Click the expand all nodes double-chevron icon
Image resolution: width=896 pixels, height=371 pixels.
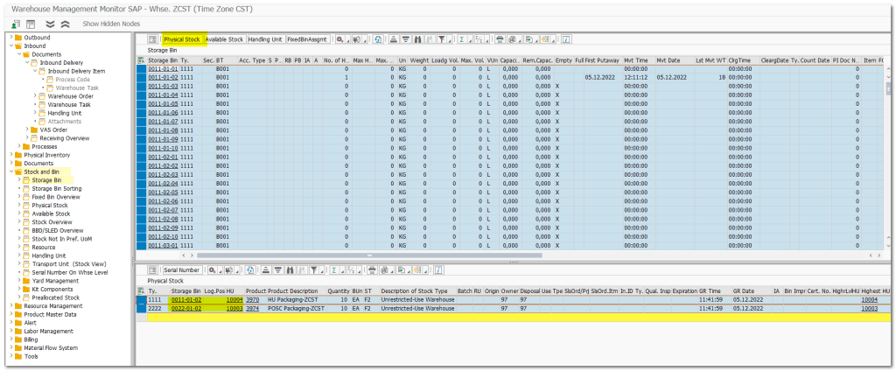[x=49, y=24]
